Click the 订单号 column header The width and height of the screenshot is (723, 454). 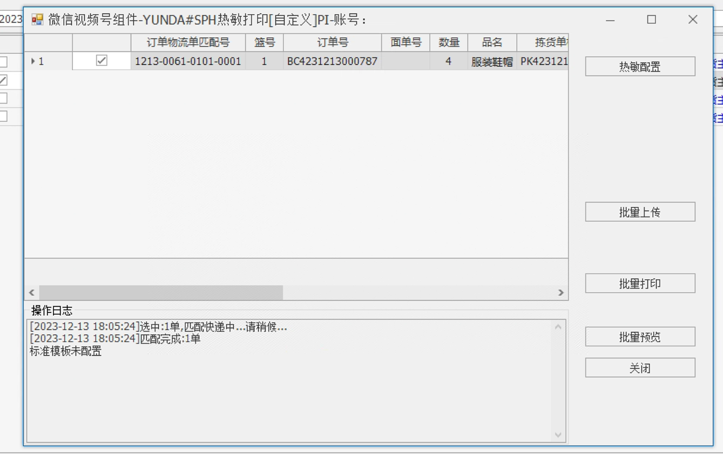(x=333, y=43)
